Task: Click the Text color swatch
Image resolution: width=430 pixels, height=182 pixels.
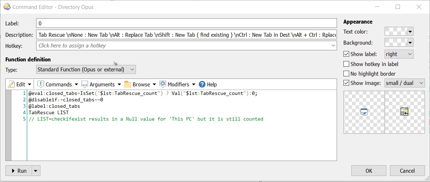Action: 396,31
